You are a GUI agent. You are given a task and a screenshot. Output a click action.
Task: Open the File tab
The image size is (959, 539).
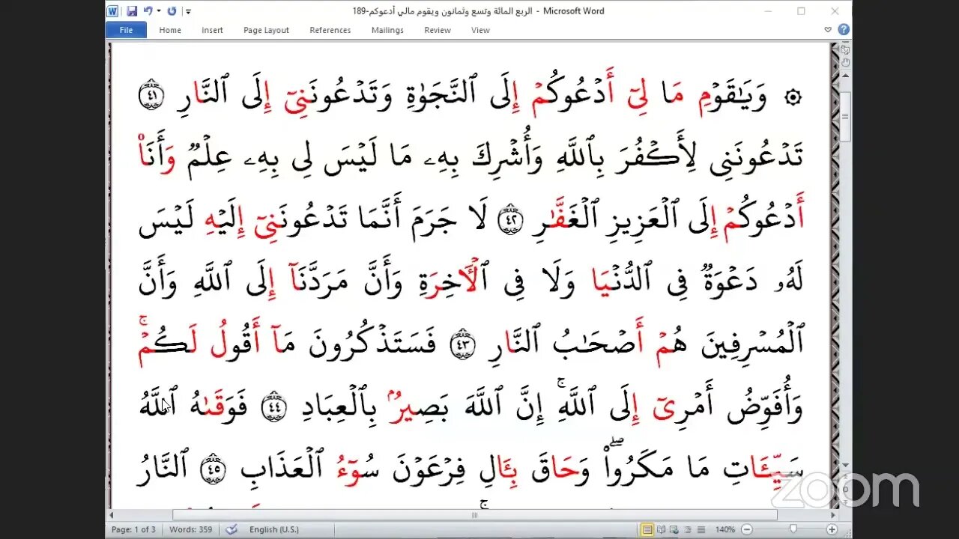pos(126,30)
